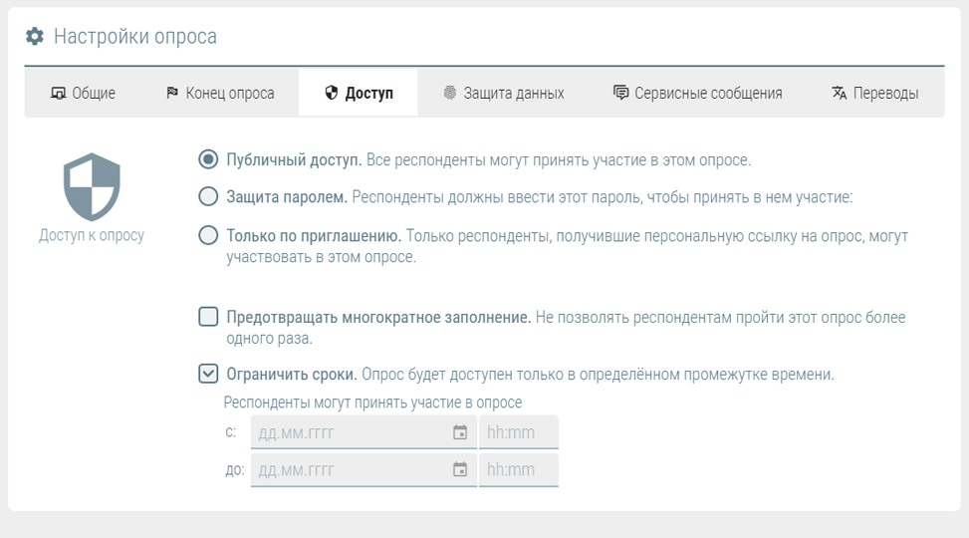Click the flag icon on Конец опроса tab
The image size is (969, 538).
[x=172, y=94]
